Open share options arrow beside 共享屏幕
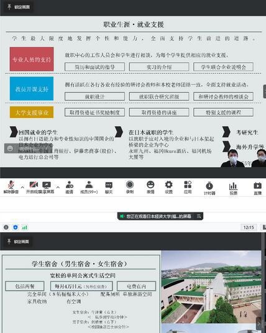The width and height of the screenshot is (266, 333). pyautogui.click(x=58, y=187)
